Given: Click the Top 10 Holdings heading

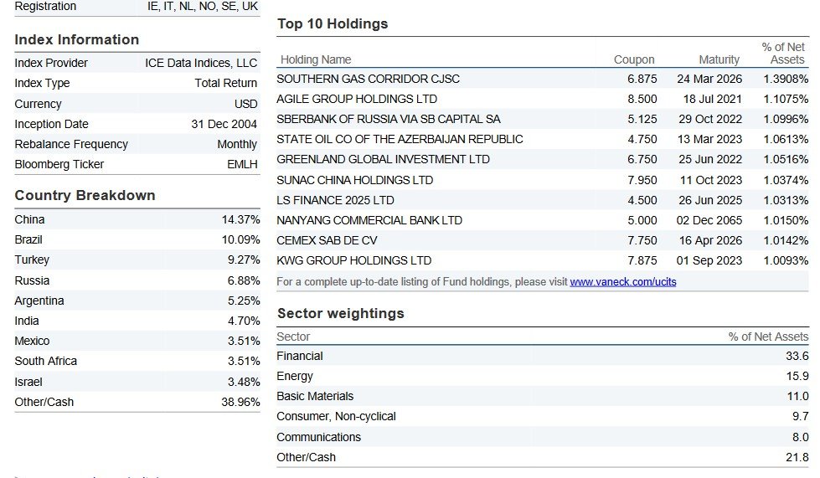Looking at the screenshot, I should (333, 24).
